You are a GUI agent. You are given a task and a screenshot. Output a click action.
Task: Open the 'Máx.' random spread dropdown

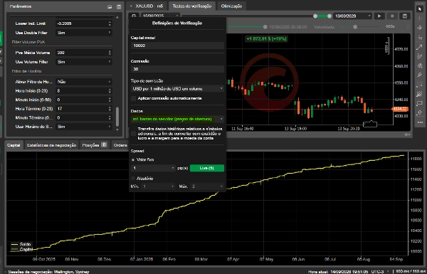(x=207, y=186)
